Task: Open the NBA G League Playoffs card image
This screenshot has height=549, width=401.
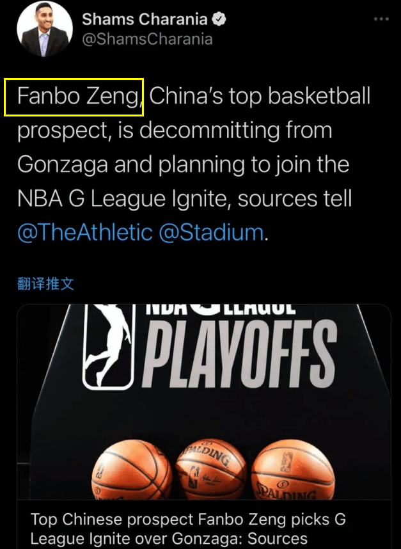Action: [x=204, y=402]
